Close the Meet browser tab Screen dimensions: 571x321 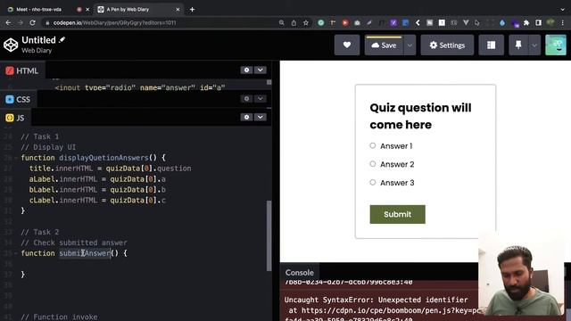tap(87, 10)
